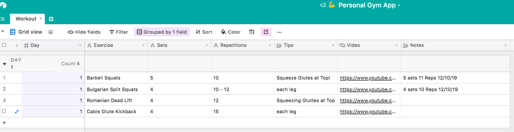The image size is (514, 132).
Task: Open the Color records option
Action: 231,32
